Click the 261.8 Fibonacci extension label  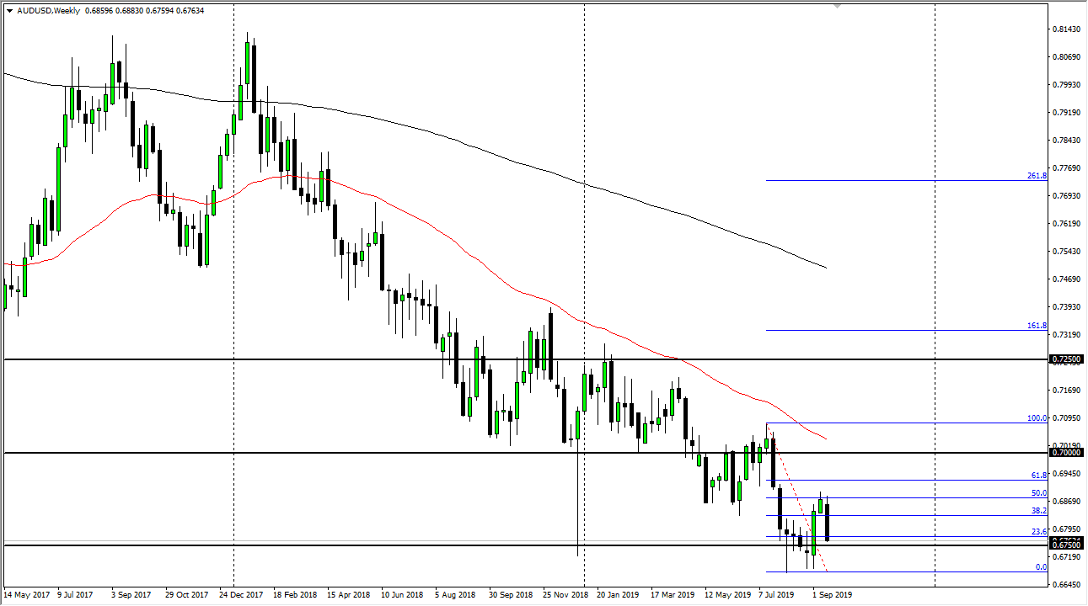pos(1037,177)
